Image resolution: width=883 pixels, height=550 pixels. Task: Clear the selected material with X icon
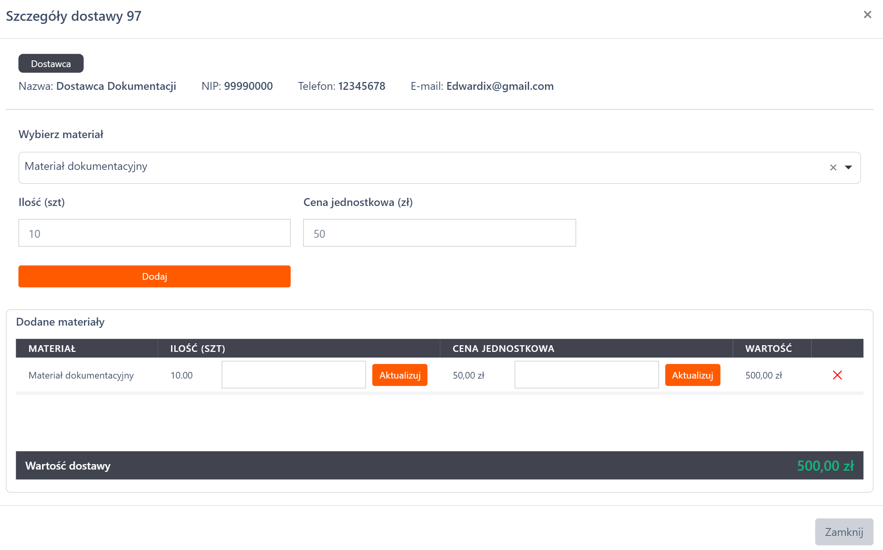(x=833, y=168)
